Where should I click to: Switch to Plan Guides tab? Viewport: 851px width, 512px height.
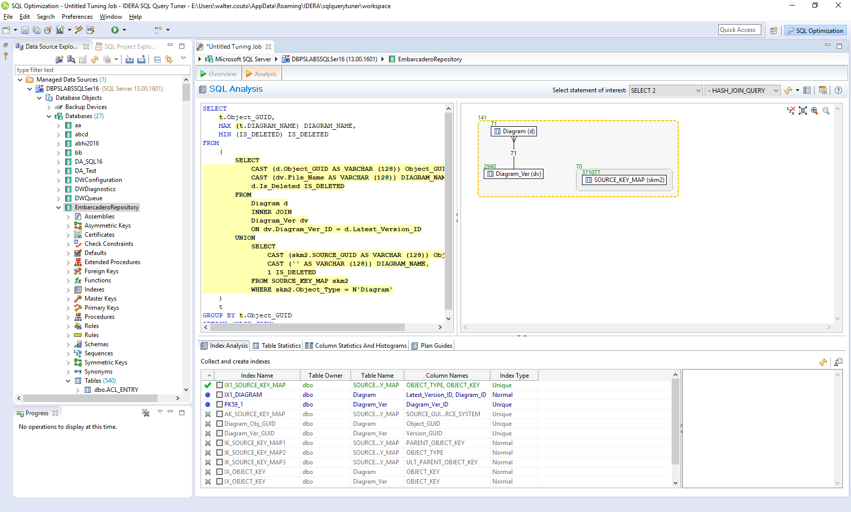click(x=432, y=346)
